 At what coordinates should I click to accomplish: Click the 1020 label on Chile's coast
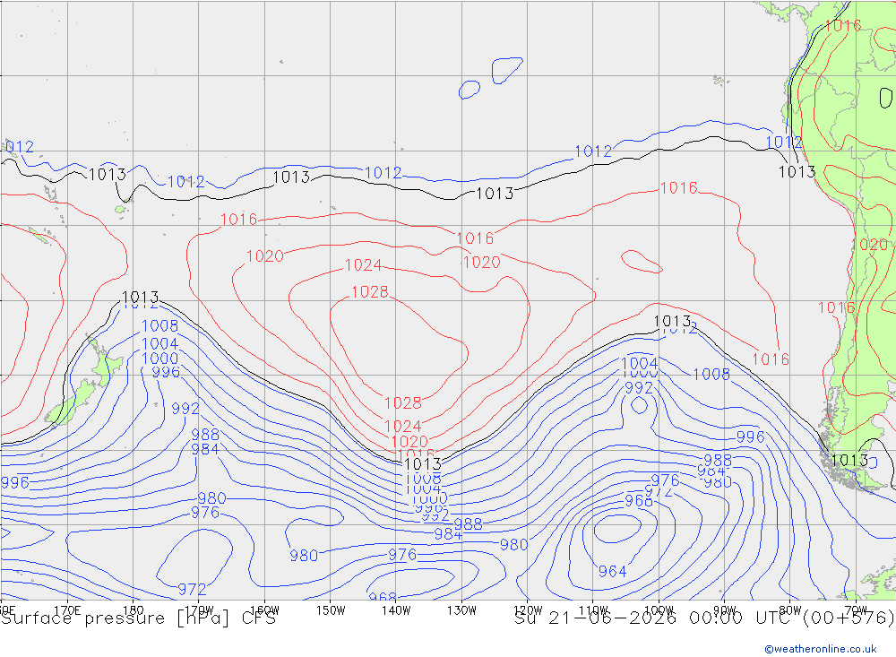869,245
